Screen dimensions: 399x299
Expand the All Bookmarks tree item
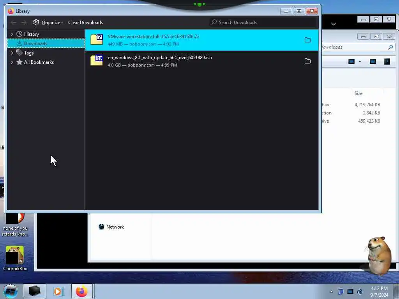(x=12, y=62)
